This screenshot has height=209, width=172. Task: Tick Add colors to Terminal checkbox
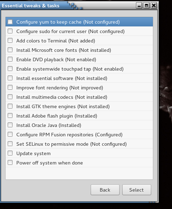click(10, 40)
